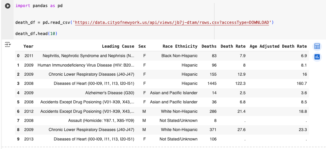
Task: Click the Leading Cause column header
Action: coord(118,46)
